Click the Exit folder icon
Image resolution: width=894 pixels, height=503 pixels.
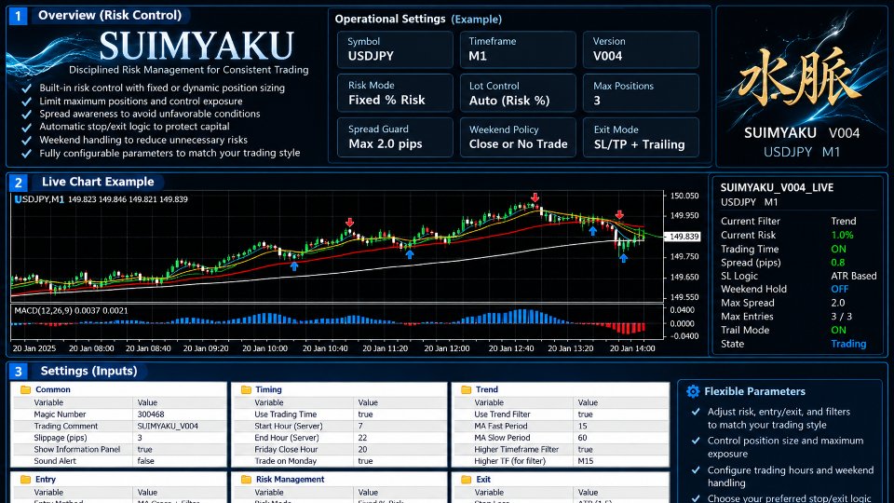coord(466,480)
